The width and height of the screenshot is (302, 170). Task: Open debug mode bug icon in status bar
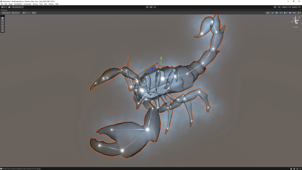point(291,168)
